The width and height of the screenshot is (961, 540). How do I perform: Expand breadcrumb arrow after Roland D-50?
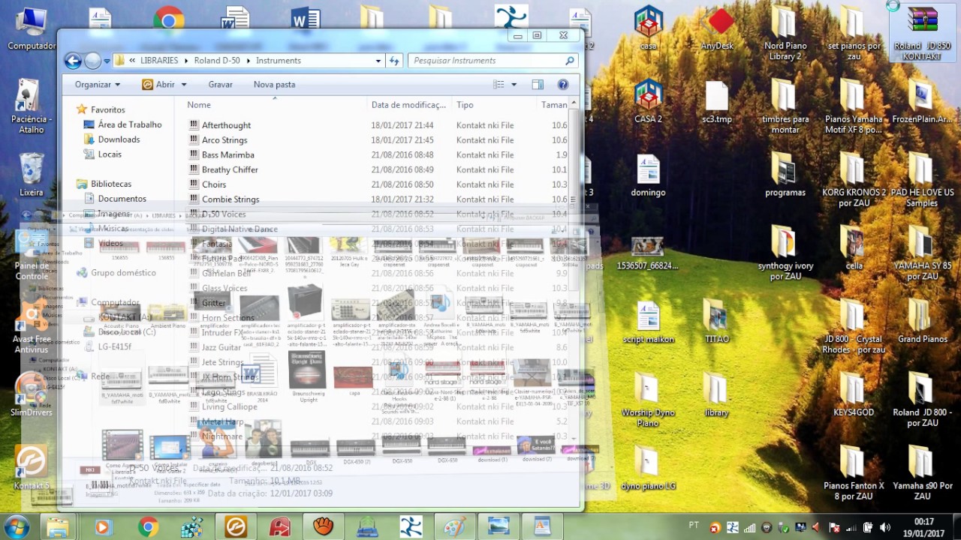[x=249, y=61]
